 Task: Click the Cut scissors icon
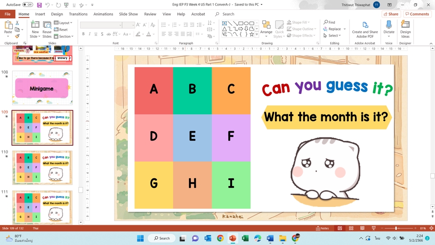pos(17,23)
